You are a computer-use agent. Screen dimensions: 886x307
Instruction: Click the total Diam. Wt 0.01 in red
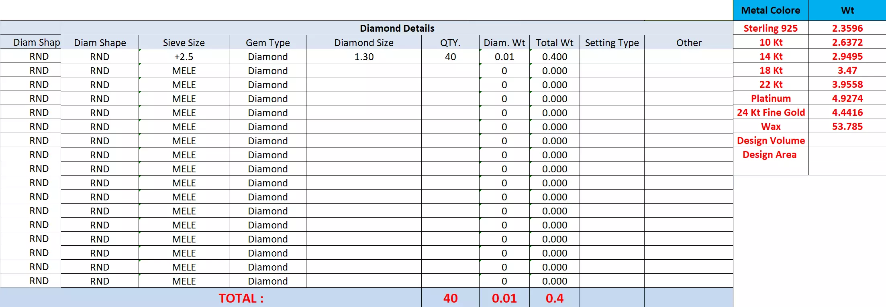(x=504, y=298)
